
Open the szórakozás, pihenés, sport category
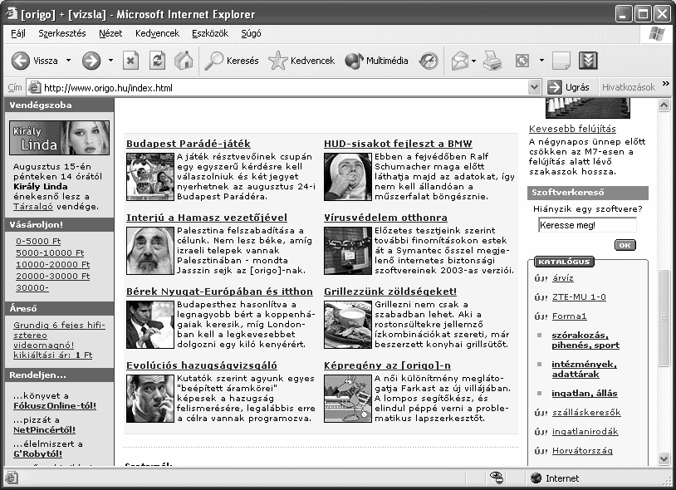pyautogui.click(x=585, y=340)
